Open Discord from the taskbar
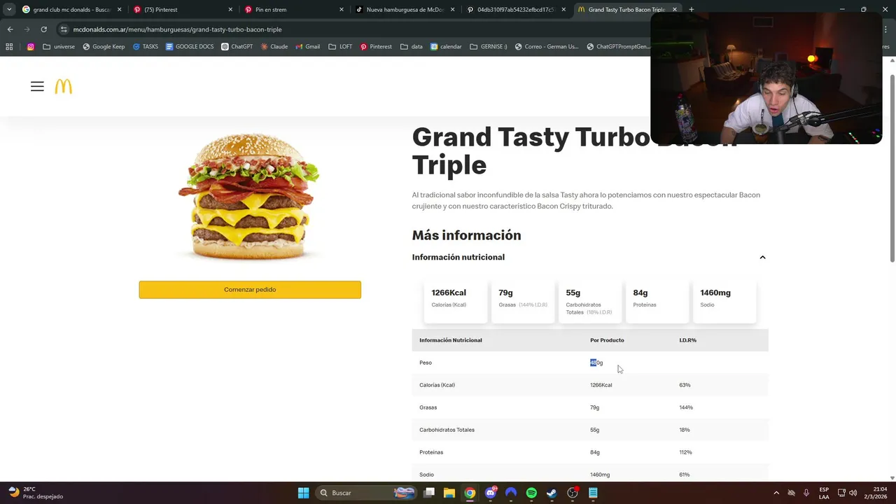The image size is (896, 504). pyautogui.click(x=490, y=493)
